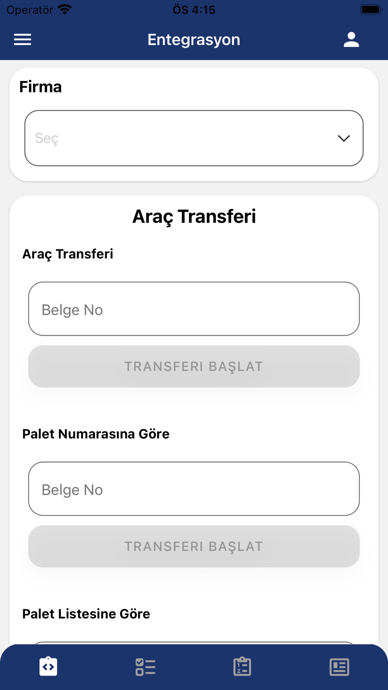Switch to the checklist tab icon
The image size is (388, 690).
[x=145, y=667]
